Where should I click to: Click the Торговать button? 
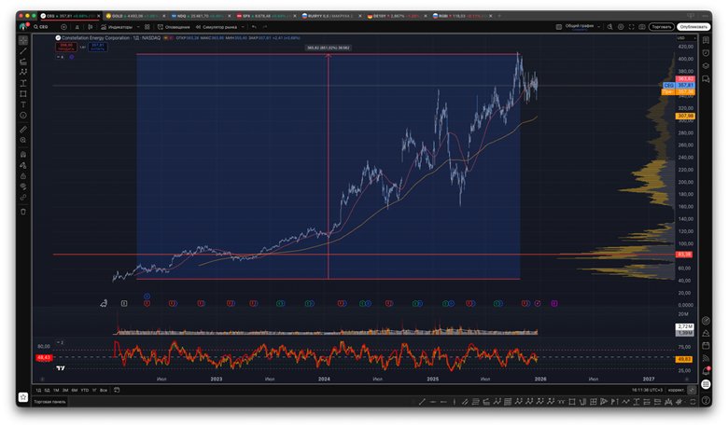point(662,27)
